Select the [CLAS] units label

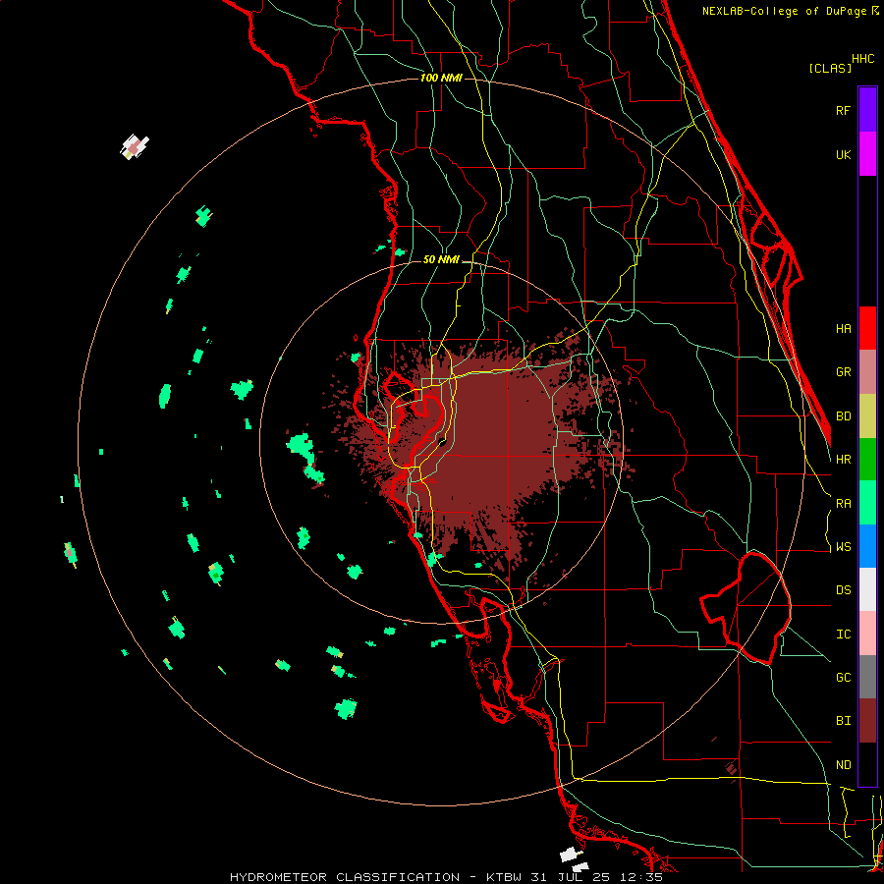(x=830, y=68)
